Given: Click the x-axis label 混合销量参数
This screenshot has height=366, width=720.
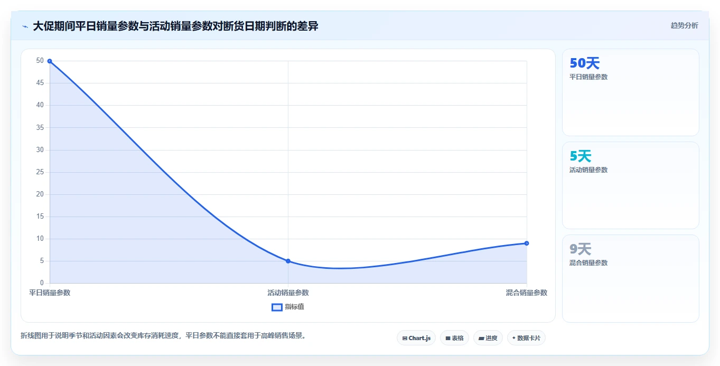Looking at the screenshot, I should [527, 293].
